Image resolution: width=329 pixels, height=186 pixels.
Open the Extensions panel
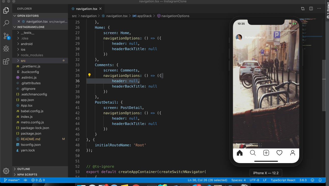pyautogui.click(x=6, y=61)
